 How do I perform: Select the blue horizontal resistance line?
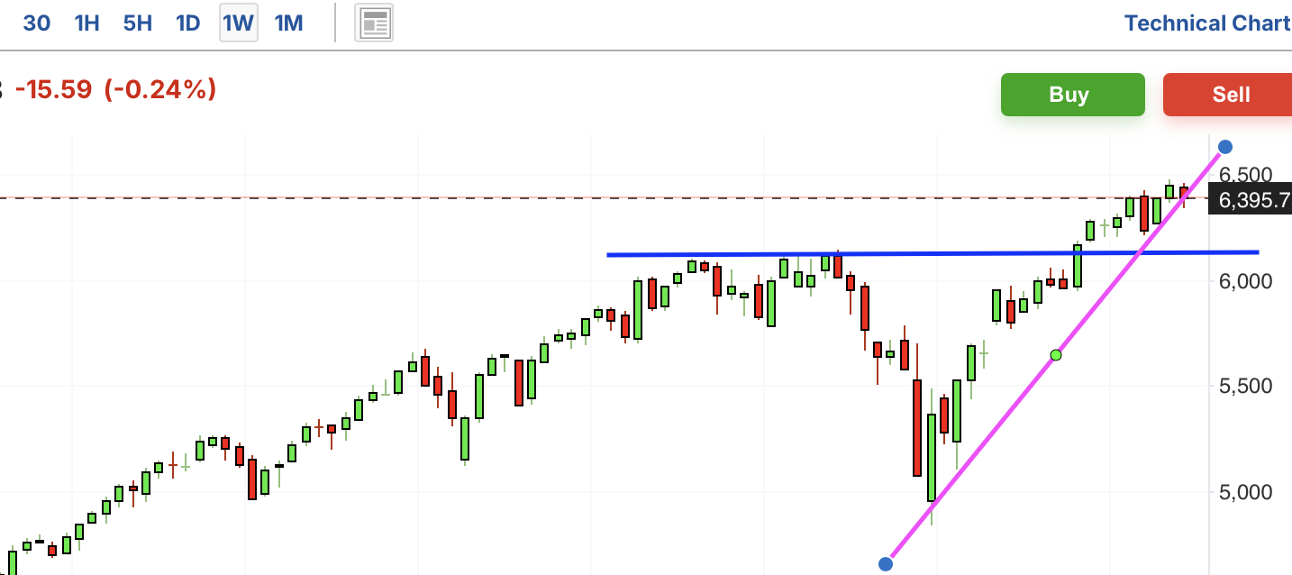811,254
